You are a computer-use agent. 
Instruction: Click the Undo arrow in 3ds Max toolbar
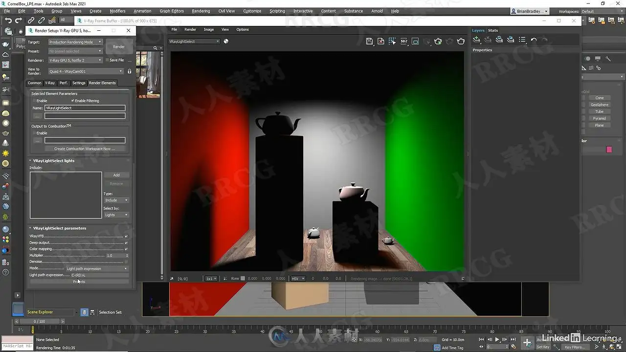pos(8,21)
